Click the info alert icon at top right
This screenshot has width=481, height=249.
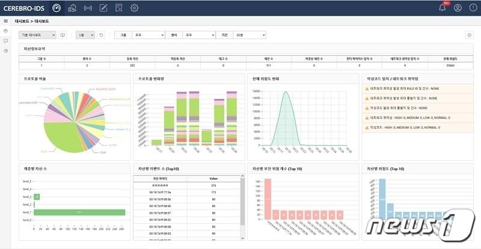473,8
